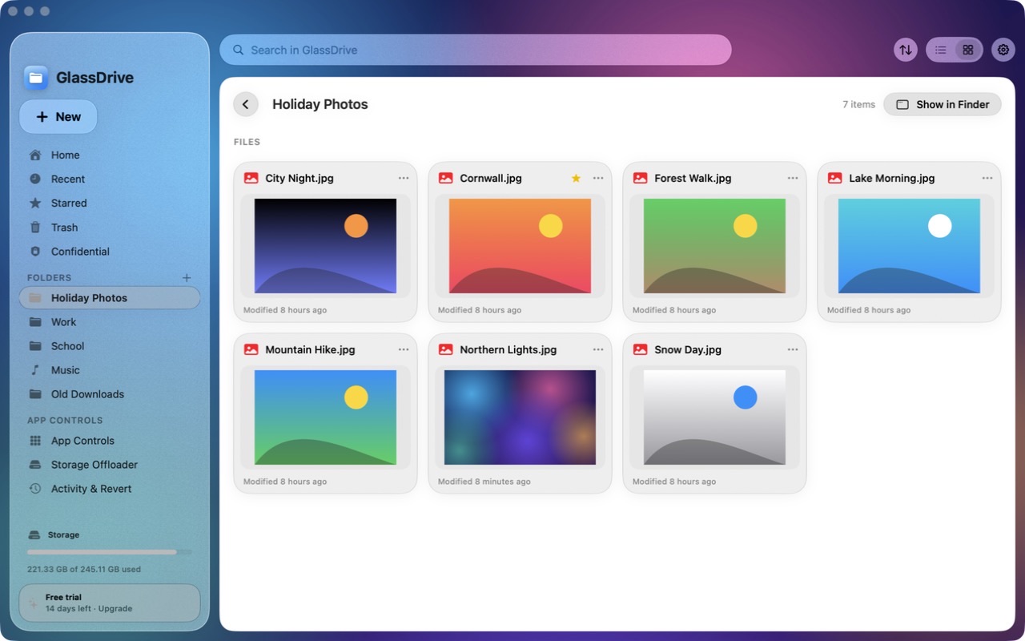
Task: Click the Cornwall.jpg image file icon
Action: click(x=446, y=179)
